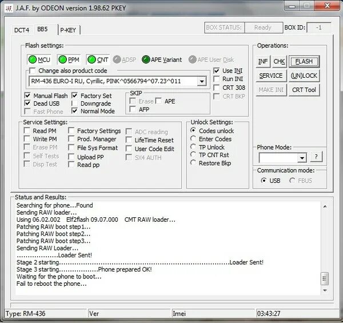Click the SERVICE button
Viewport: 343px width, 323px height.
tap(271, 75)
